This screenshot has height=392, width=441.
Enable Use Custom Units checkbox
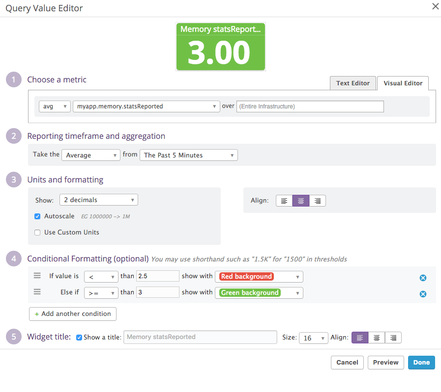pyautogui.click(x=37, y=233)
